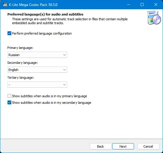Go Back to the previous installer page
The image size is (163, 153).
[x=101, y=146]
